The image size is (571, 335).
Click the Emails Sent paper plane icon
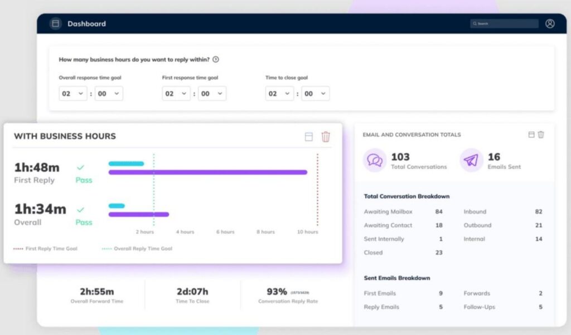(x=471, y=160)
